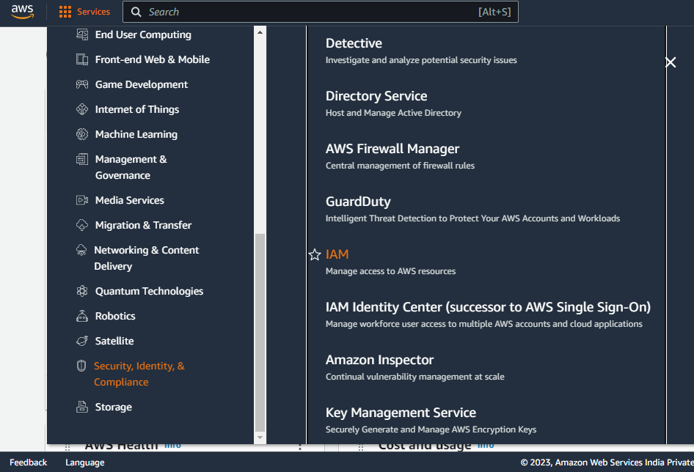Open Key Management Service link

pos(401,413)
